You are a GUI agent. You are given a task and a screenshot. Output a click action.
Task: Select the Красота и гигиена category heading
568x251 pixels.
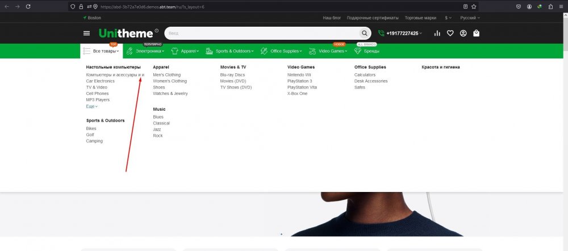coord(441,67)
